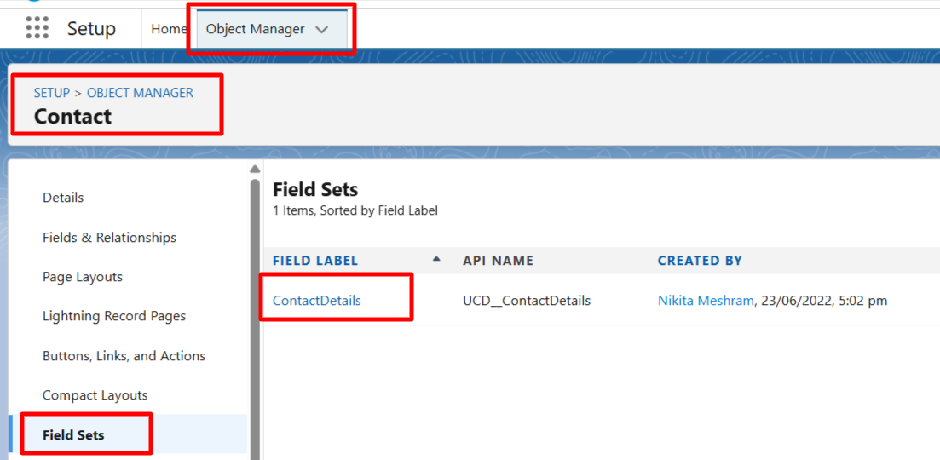This screenshot has width=940, height=460.
Task: Open Details in the Contact sidebar
Action: click(63, 197)
